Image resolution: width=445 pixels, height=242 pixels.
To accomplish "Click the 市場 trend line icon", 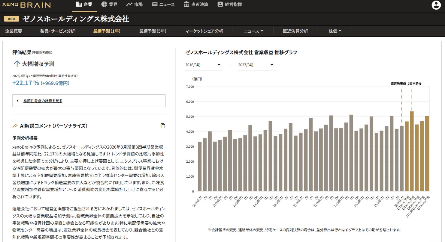I will coord(129,4).
